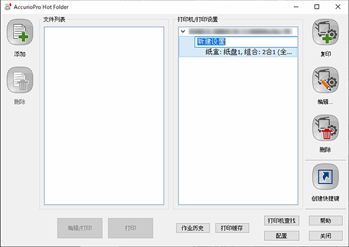Click inside the 文件列表 file list box
The height and width of the screenshot is (247, 349).
104,116
